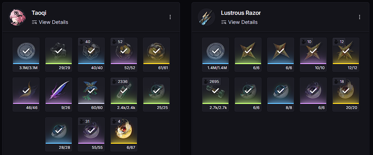Click the yellow item showing 61/61
Image resolution: width=373 pixels, height=155 pixels.
pos(156,54)
